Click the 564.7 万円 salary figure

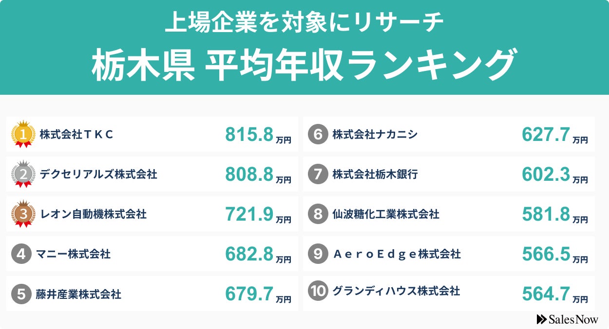pos(554,294)
